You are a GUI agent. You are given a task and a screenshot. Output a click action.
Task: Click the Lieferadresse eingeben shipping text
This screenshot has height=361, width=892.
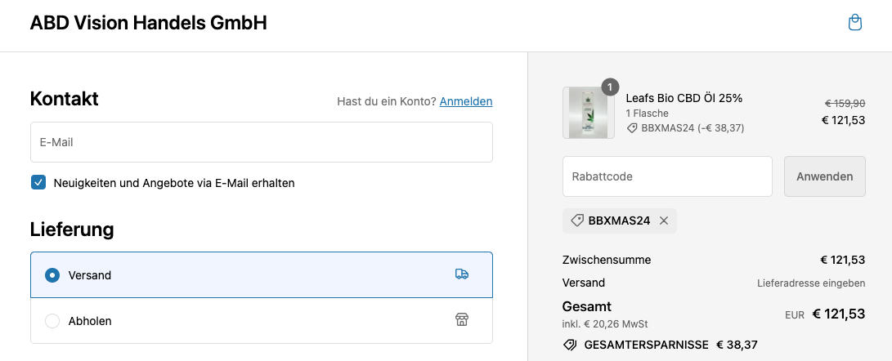(811, 283)
